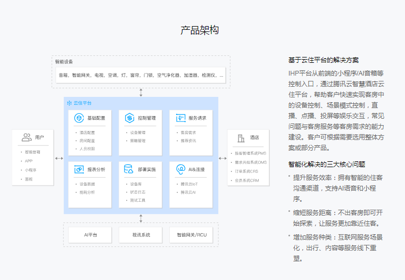Click the device list starting with 音箱
Image resolution: width=405 pixels, height=280 pixels.
click(141, 75)
